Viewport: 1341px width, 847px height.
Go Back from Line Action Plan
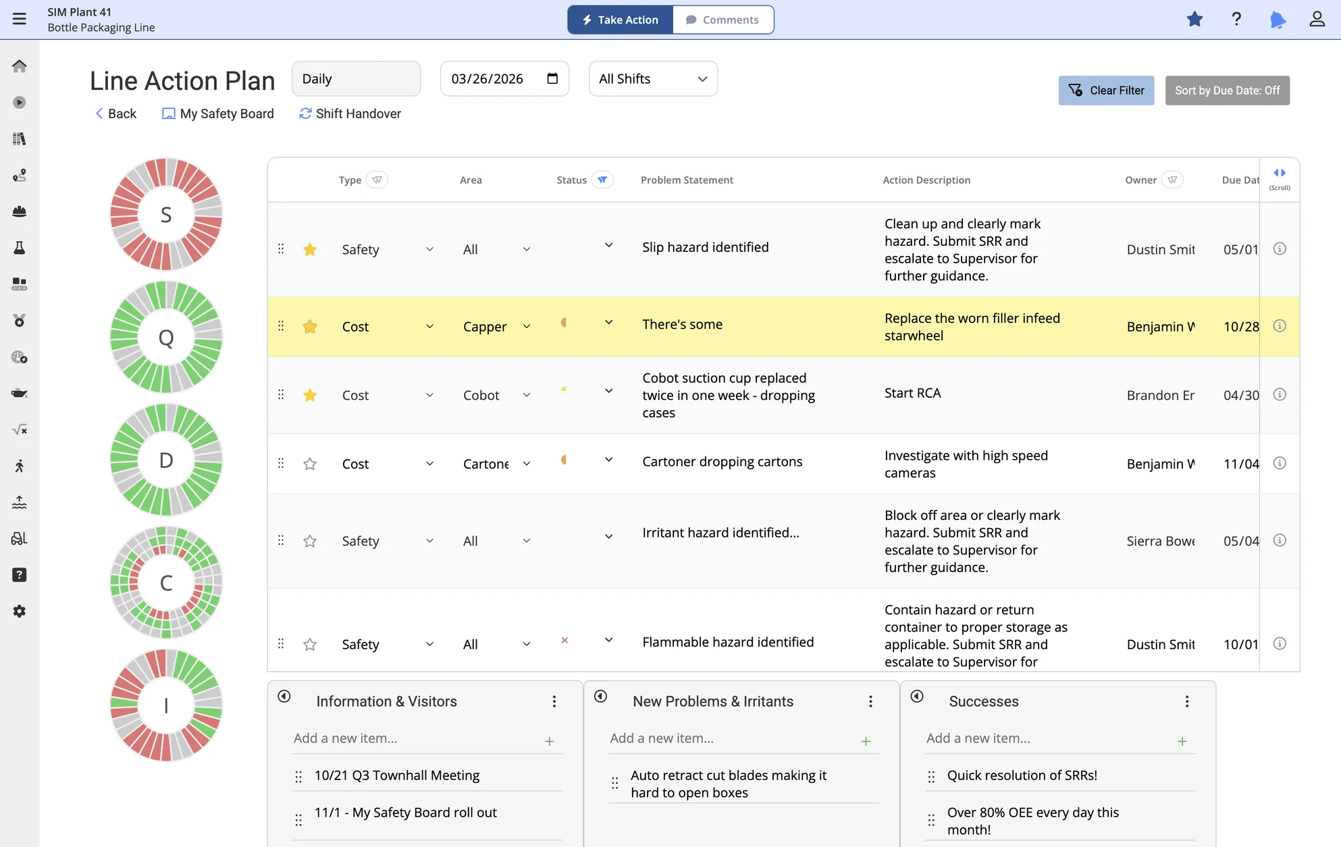(115, 113)
